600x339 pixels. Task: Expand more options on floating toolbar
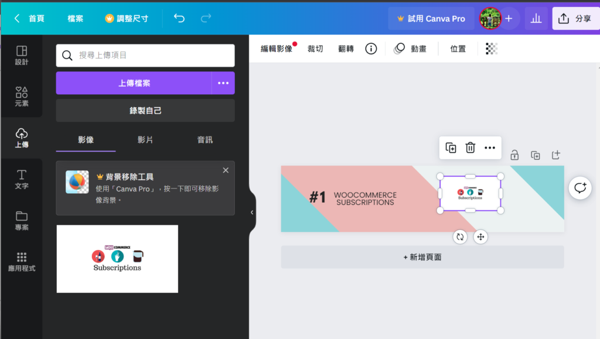pyautogui.click(x=490, y=148)
